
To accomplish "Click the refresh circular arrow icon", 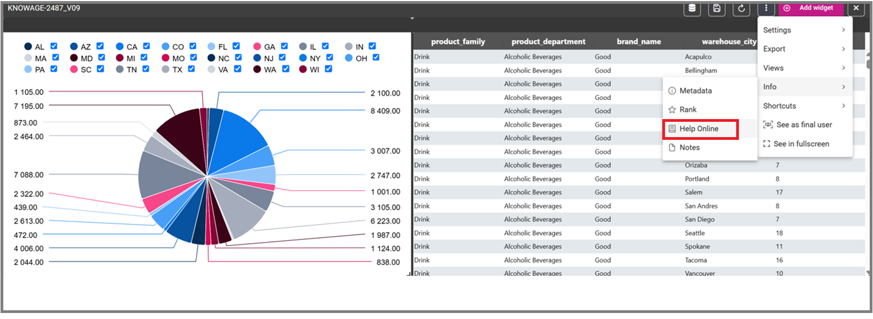I will 741,9.
